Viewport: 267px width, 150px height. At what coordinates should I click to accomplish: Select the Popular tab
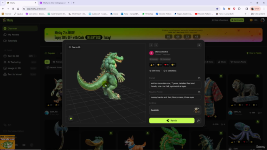(50, 53)
